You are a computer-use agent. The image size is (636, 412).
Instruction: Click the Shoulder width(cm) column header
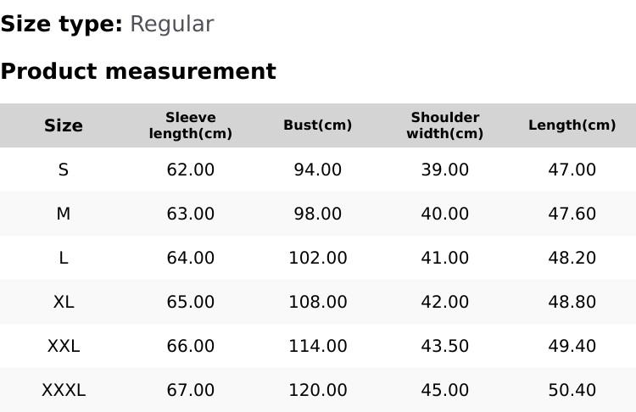click(445, 125)
